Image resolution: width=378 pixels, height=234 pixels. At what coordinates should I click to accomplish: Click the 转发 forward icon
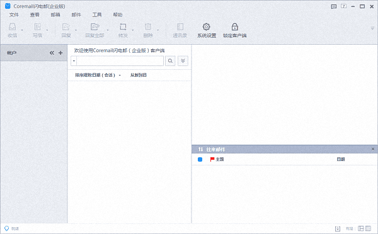(x=123, y=27)
